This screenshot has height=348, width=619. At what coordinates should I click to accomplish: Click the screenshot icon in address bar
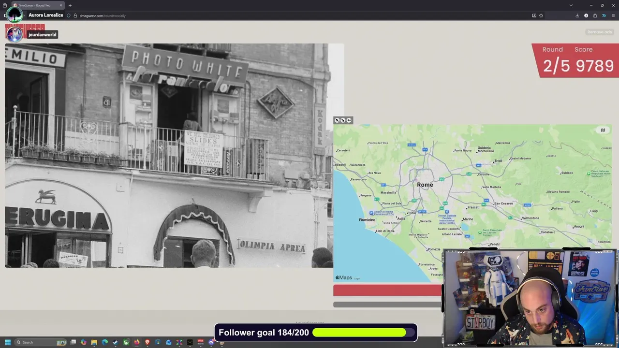click(x=534, y=15)
